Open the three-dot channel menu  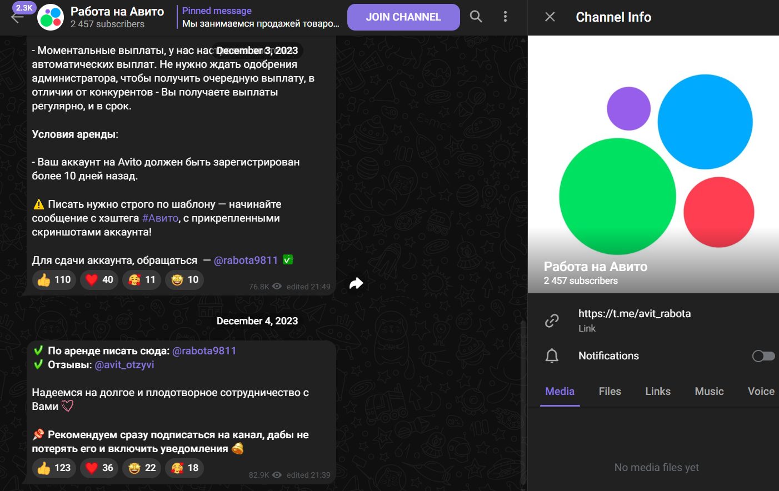[505, 17]
